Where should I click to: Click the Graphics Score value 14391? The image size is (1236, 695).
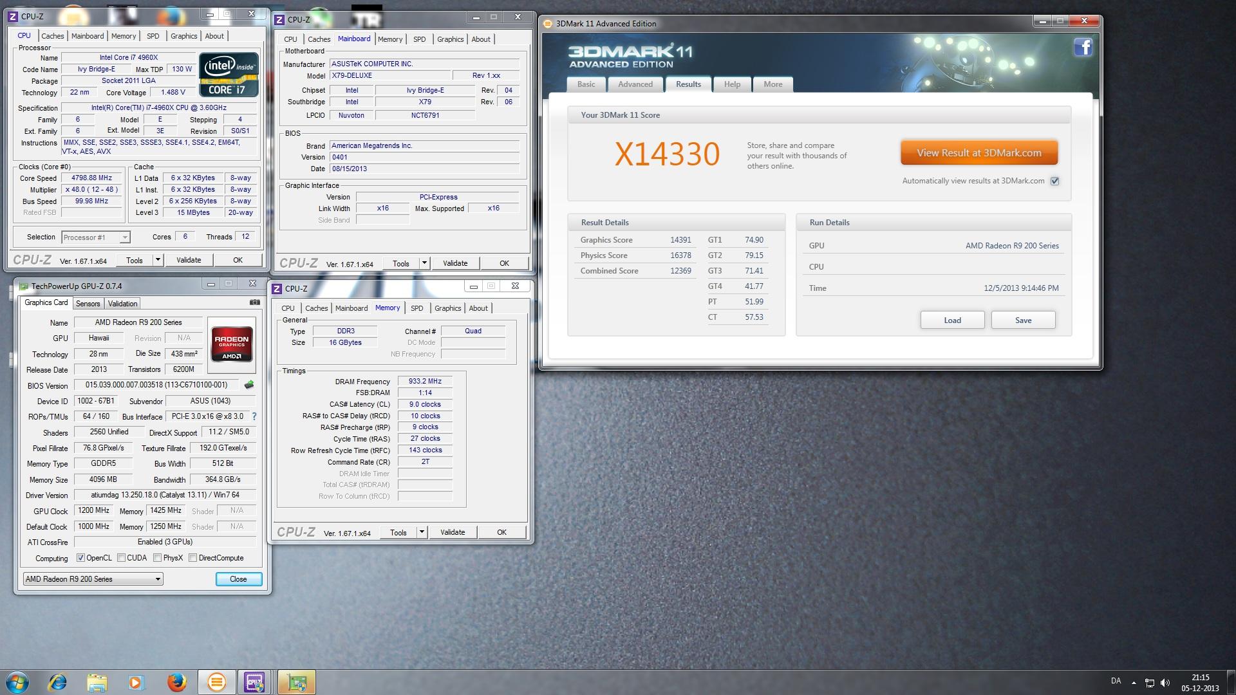[x=680, y=240]
